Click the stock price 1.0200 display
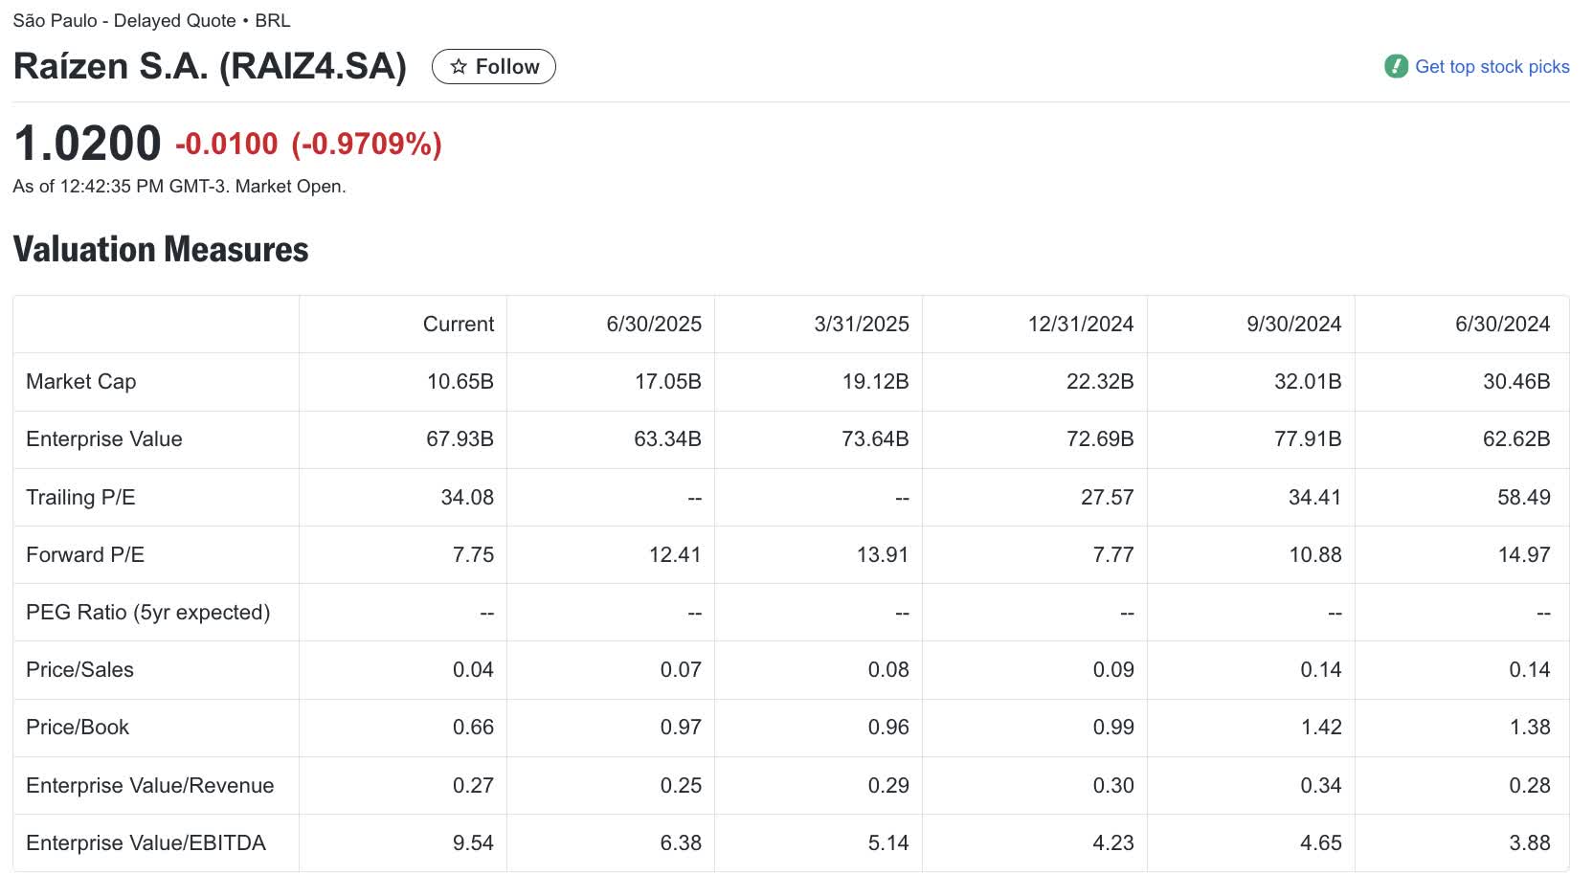 [x=86, y=144]
